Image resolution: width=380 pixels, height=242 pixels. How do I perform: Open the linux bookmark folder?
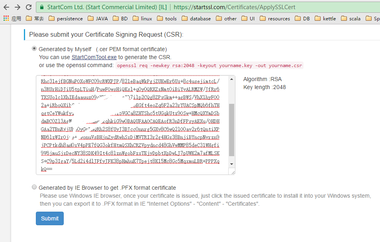(x=143, y=18)
